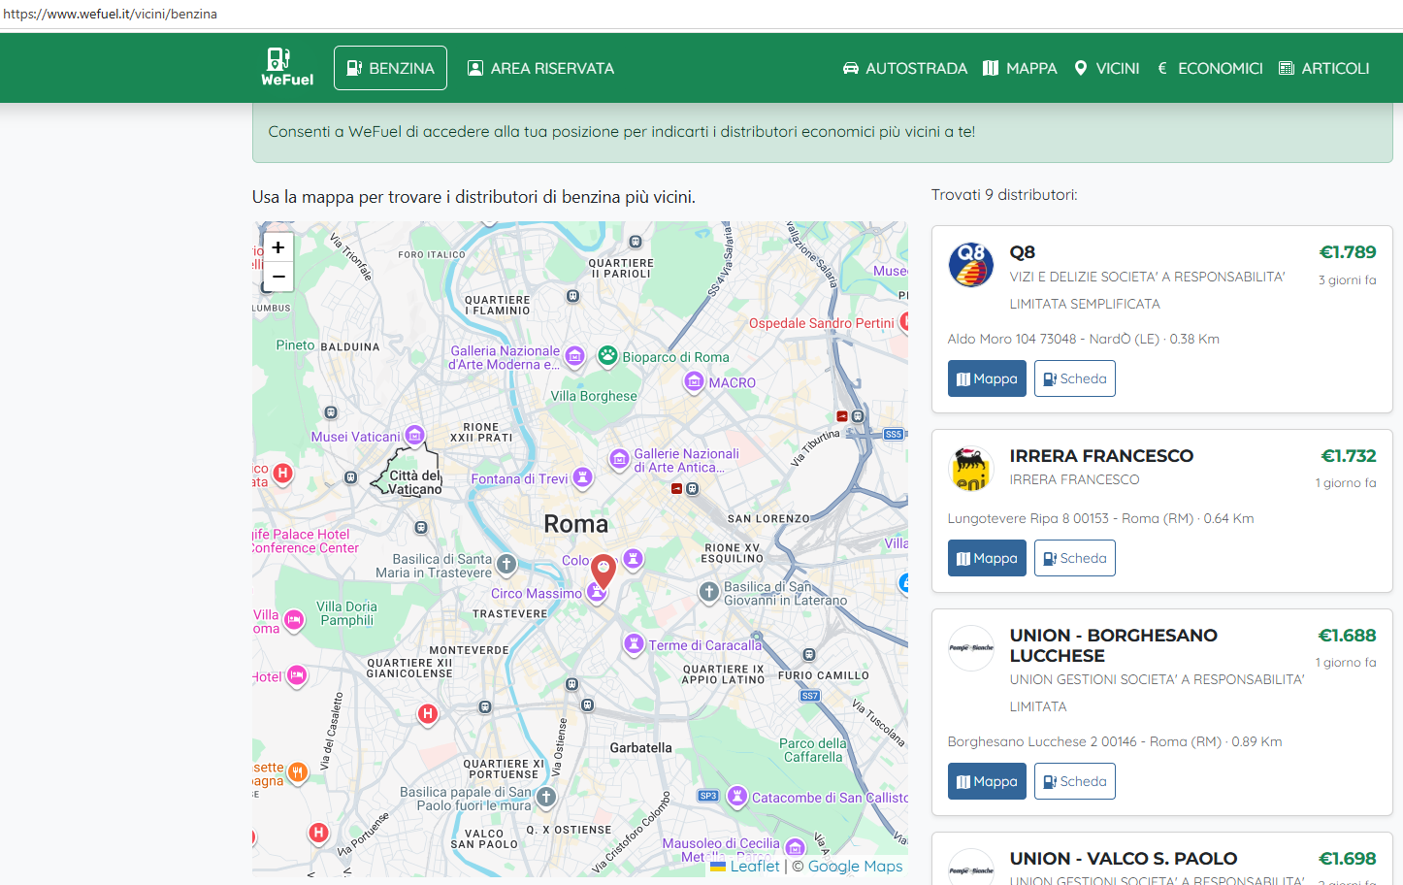The image size is (1403, 885).
Task: Click Gallerie Nazionali di Arte Antica marker
Action: 619,458
